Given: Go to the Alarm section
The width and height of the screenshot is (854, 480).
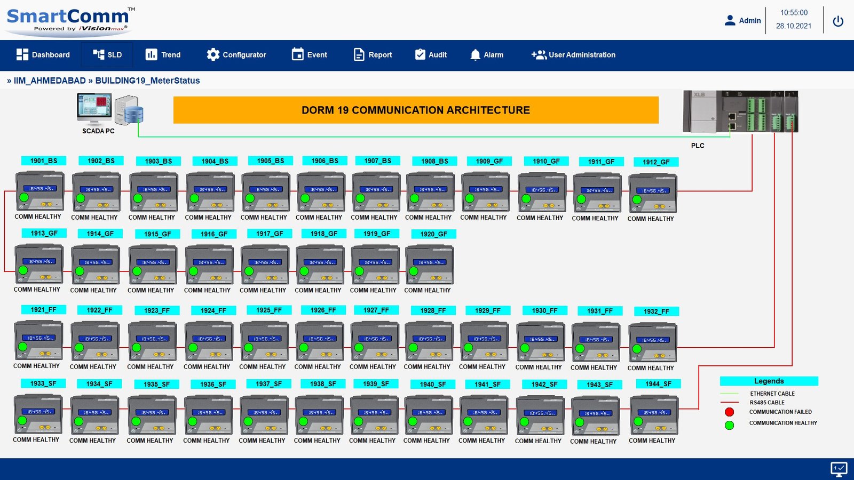Looking at the screenshot, I should 486,54.
